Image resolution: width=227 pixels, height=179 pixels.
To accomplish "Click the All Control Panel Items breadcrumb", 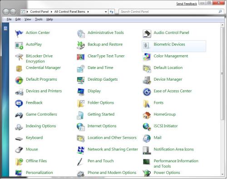I will 69,12.
